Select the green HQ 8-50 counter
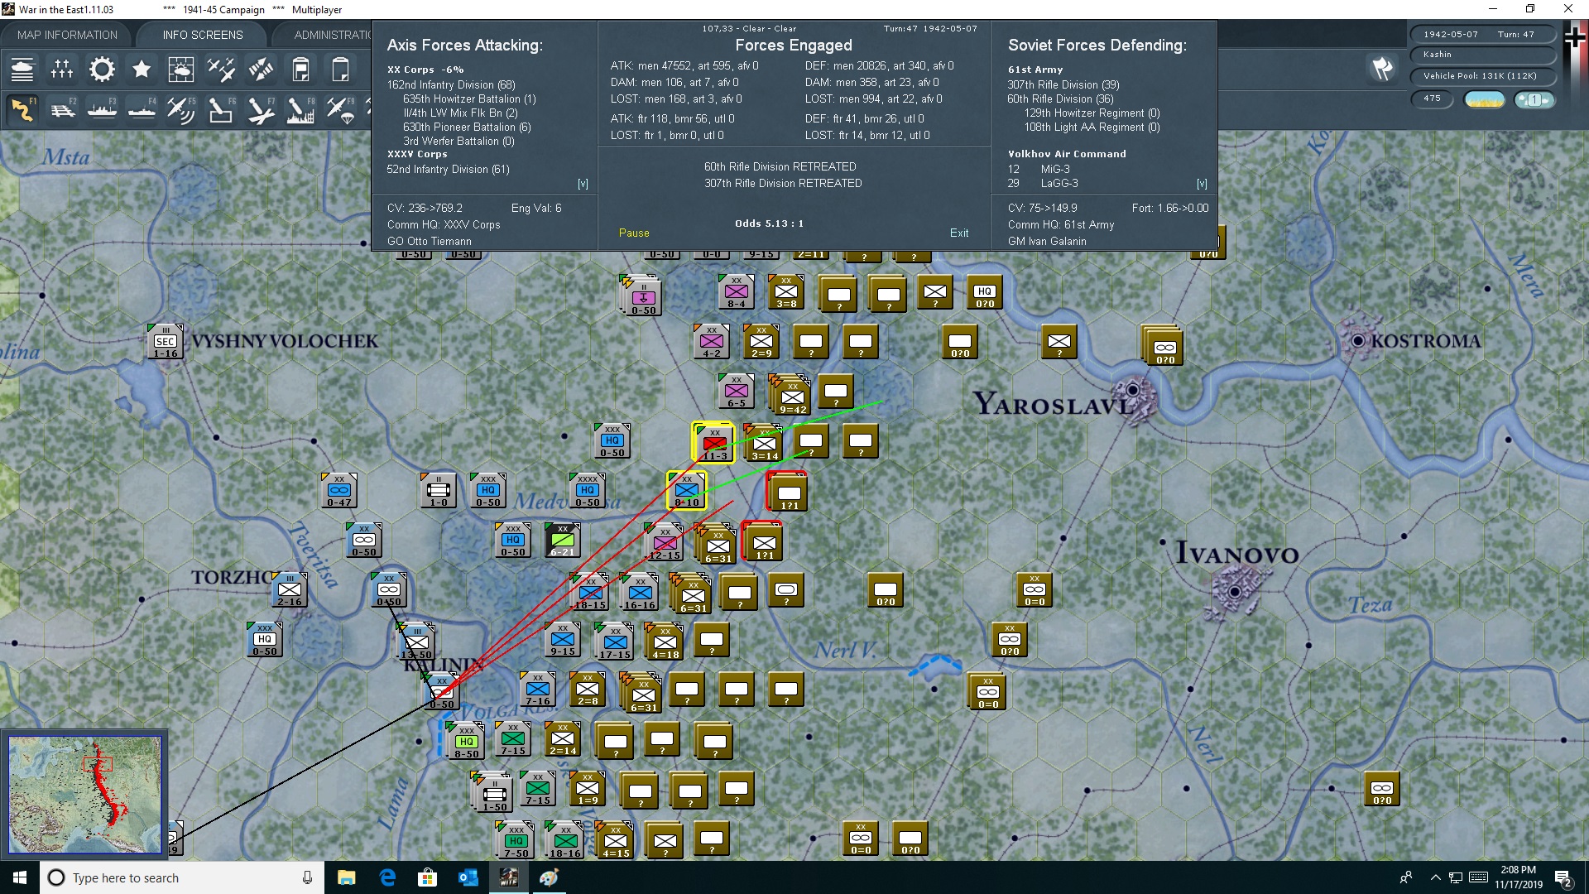The image size is (1589, 894). [467, 743]
